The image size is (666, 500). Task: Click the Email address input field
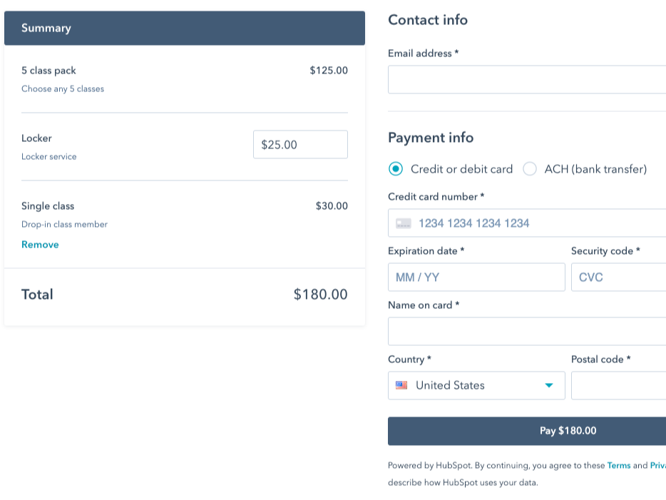(x=528, y=78)
